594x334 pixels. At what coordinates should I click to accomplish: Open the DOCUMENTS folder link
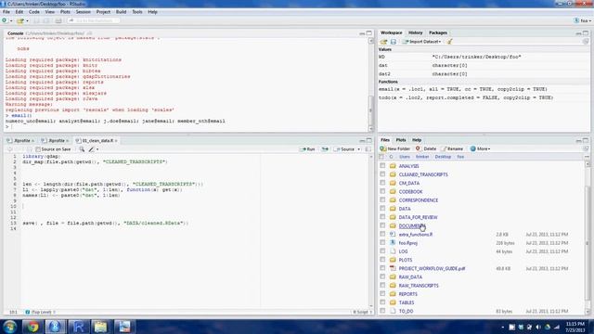[x=412, y=225]
